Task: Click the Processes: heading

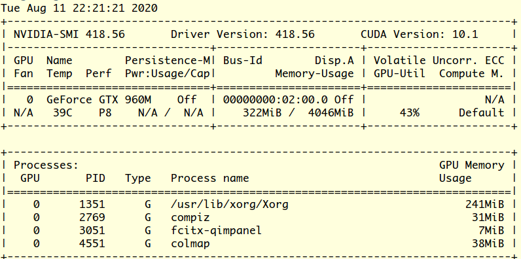Action: click(x=46, y=165)
